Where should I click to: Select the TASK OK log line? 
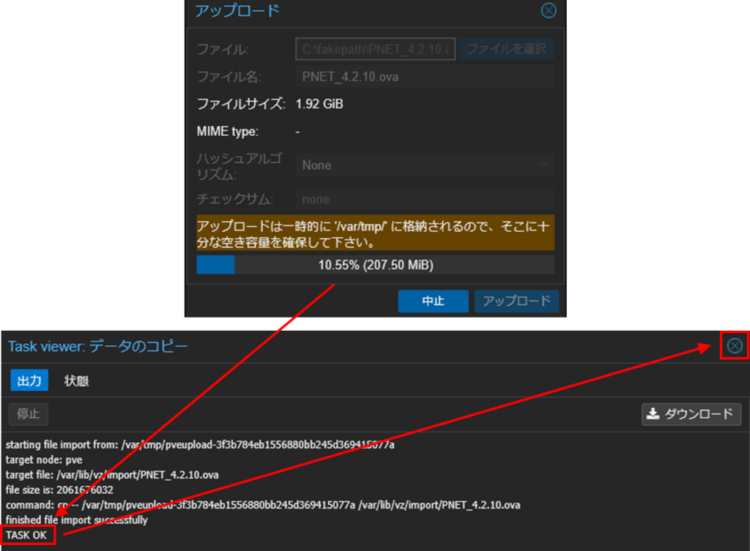click(x=26, y=535)
